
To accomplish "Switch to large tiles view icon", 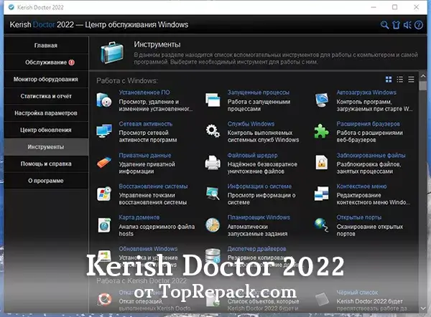I will point(389,80).
